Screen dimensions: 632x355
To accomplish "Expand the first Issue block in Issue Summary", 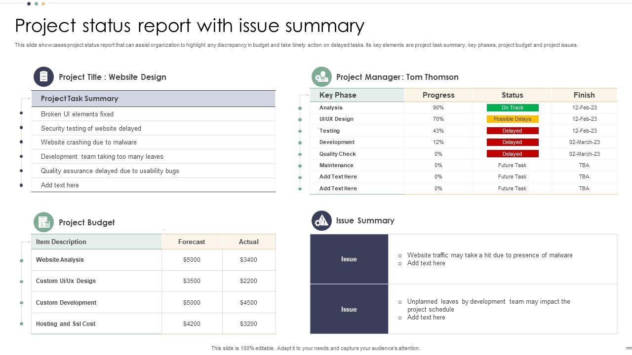I will [x=349, y=259].
